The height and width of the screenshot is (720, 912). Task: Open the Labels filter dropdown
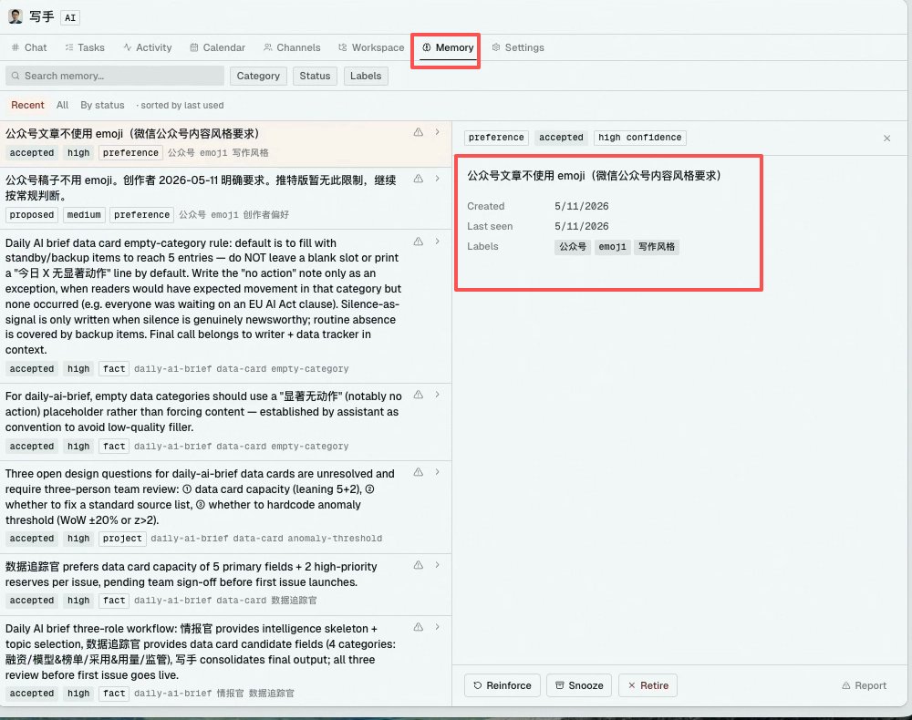366,77
